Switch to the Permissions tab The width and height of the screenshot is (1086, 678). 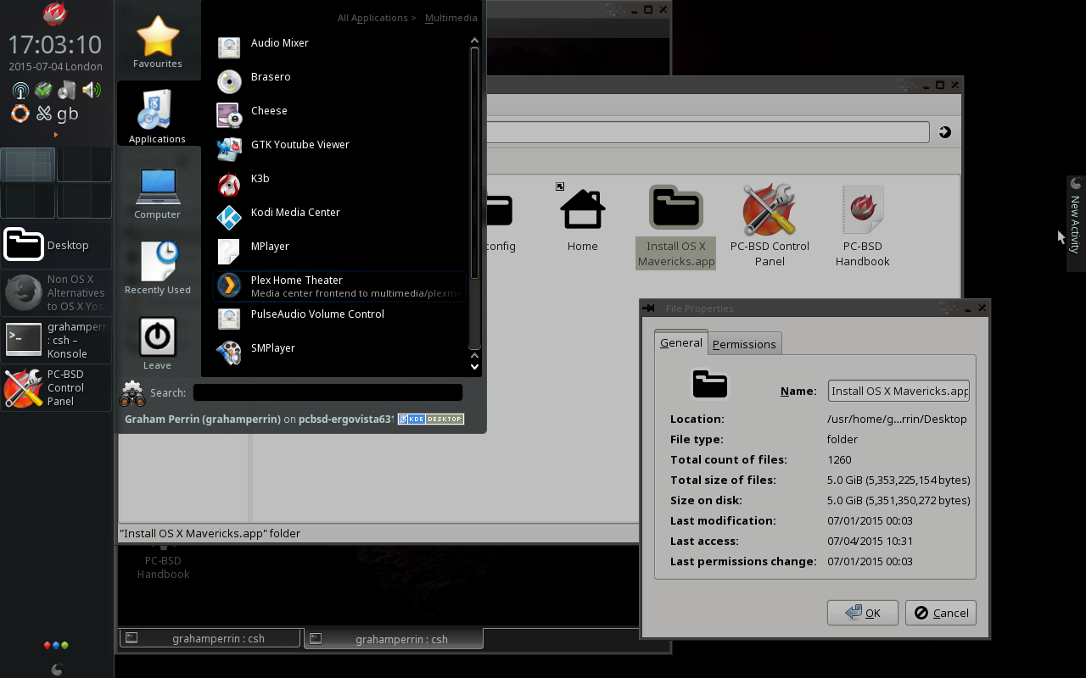(744, 344)
